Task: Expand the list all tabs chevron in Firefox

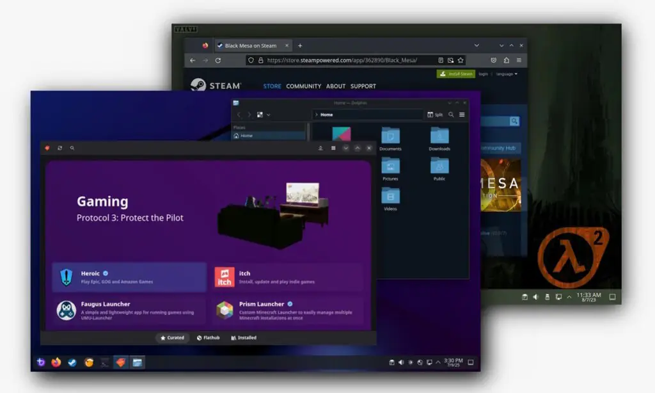Action: tap(477, 45)
